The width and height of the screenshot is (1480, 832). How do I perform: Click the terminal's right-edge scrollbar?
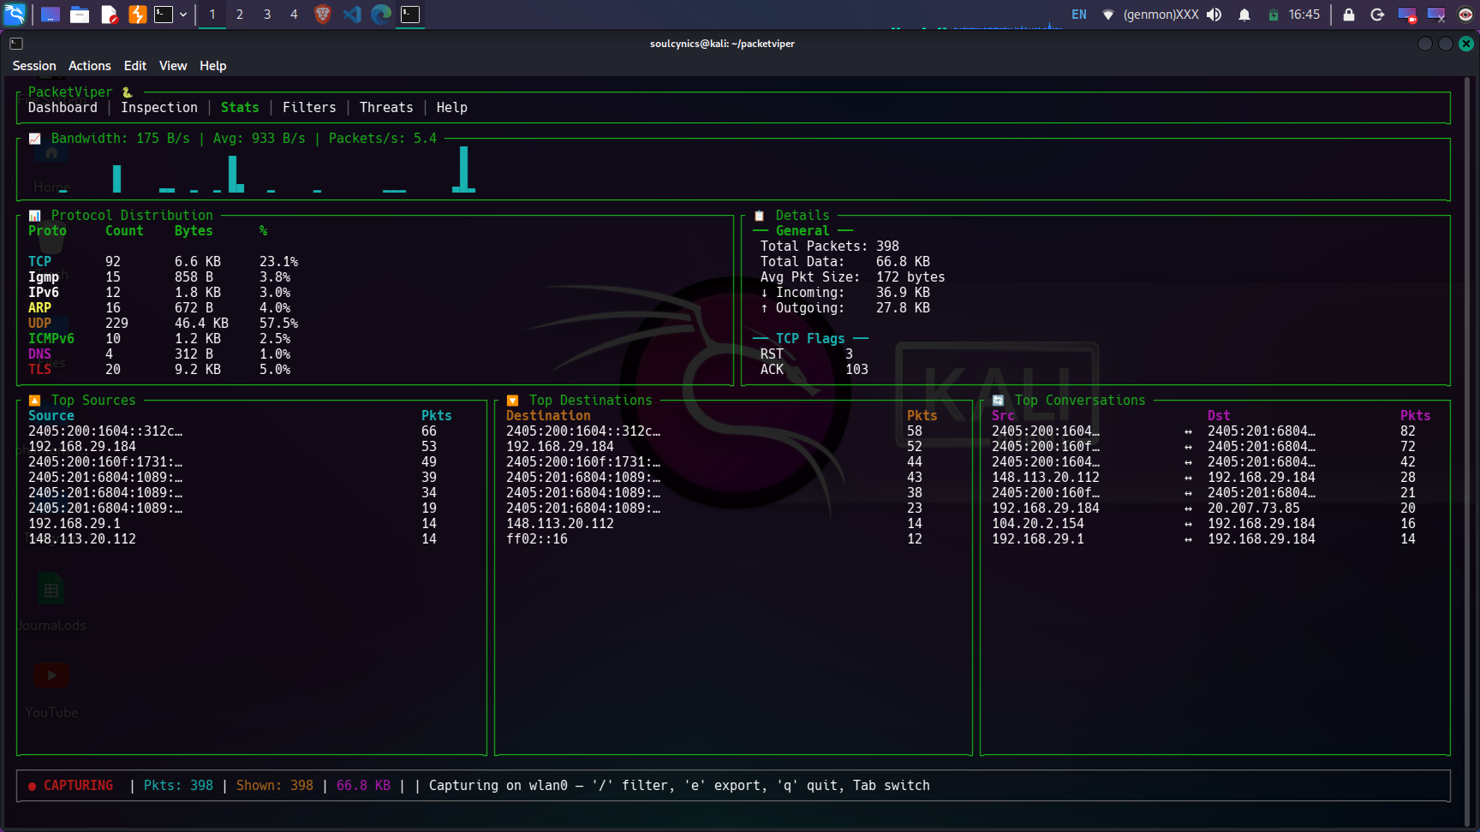[x=1468, y=428]
